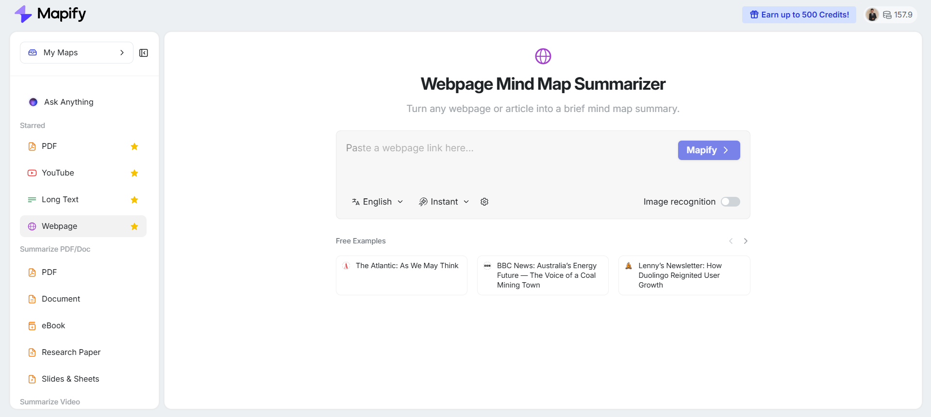This screenshot has height=417, width=931.
Task: Click the Summarize PDF/Doc section label
Action: [x=55, y=249]
